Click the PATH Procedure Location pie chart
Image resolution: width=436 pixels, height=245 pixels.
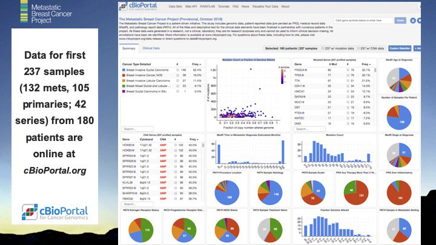(x=227, y=192)
